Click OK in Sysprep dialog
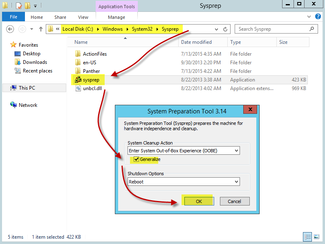This screenshot has width=325, height=244. (199, 201)
